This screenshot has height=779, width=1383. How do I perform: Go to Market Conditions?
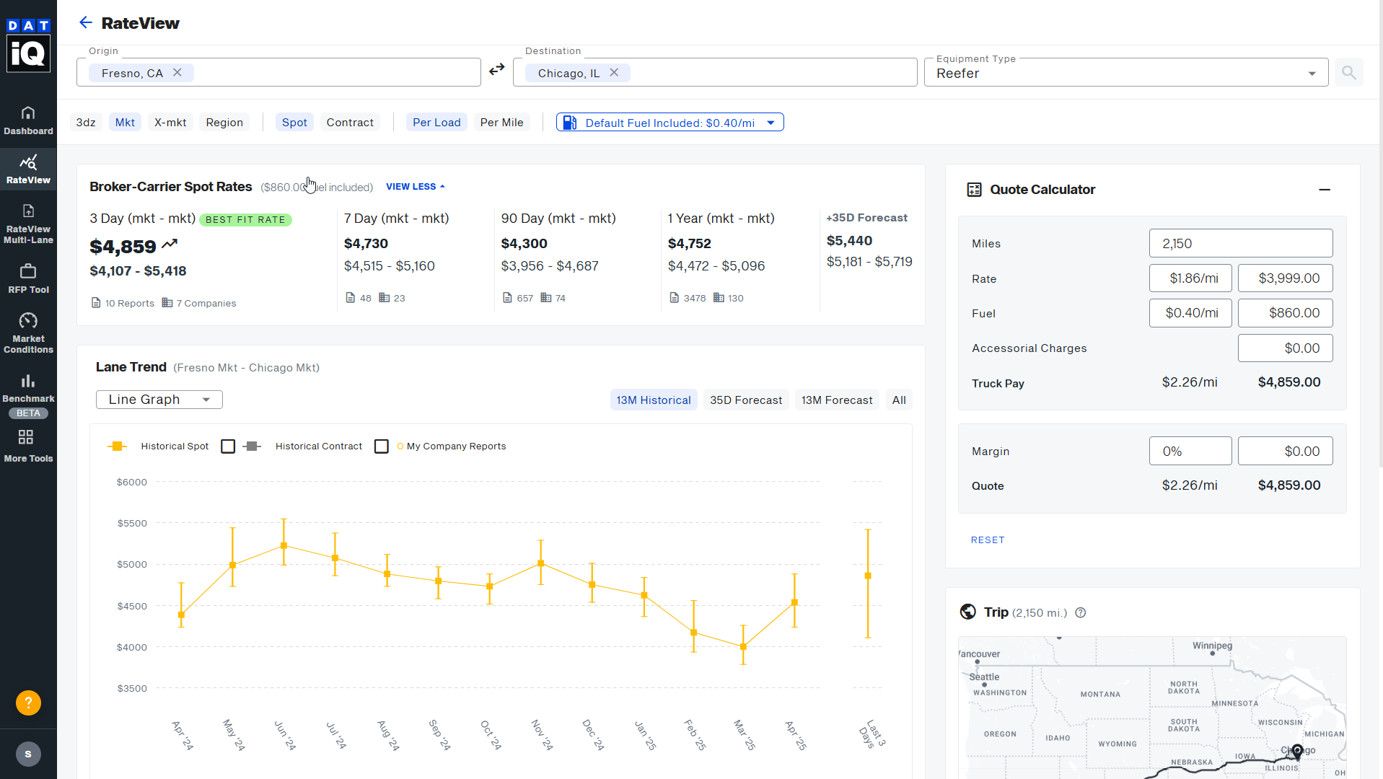[x=28, y=333]
